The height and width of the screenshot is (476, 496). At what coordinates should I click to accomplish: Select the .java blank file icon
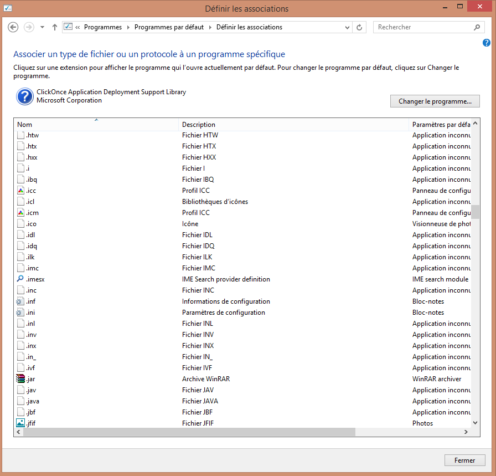pyautogui.click(x=20, y=401)
